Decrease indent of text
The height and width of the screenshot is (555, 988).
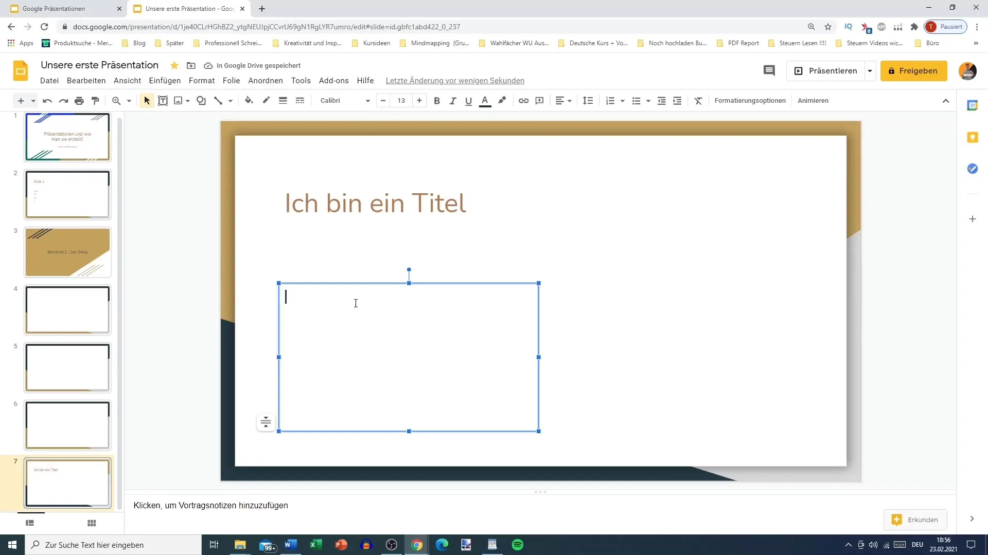tap(662, 101)
